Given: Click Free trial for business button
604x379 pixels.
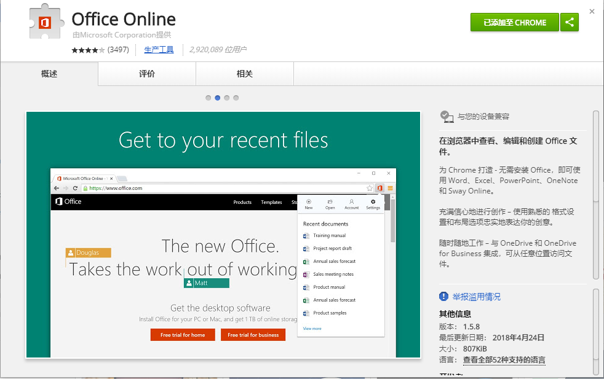Looking at the screenshot, I should point(253,335).
